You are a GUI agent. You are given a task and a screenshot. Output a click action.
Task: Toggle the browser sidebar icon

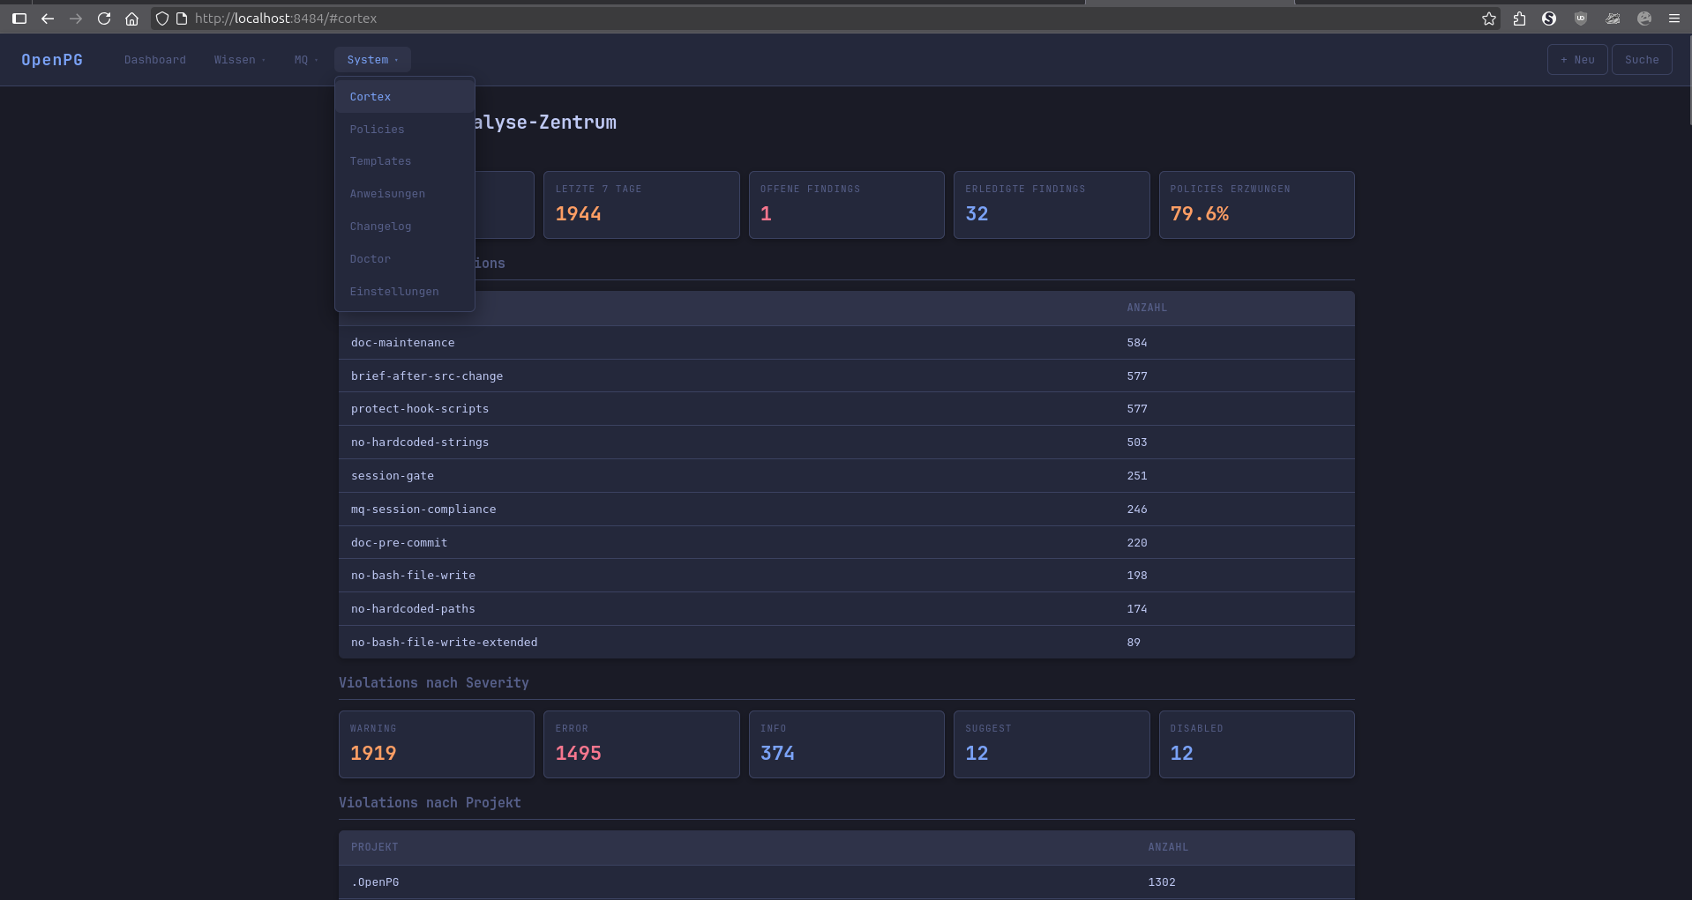click(19, 19)
